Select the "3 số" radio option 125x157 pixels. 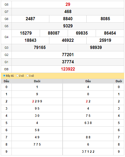pyautogui.click(x=27, y=76)
